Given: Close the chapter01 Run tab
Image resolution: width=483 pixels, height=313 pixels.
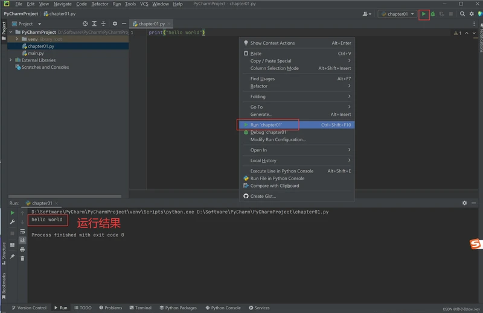Looking at the screenshot, I should [x=56, y=203].
